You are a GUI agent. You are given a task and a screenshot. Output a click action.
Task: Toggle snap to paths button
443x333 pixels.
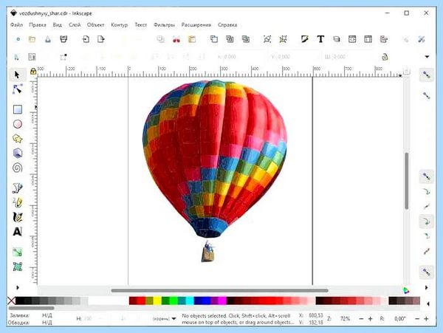(426, 192)
